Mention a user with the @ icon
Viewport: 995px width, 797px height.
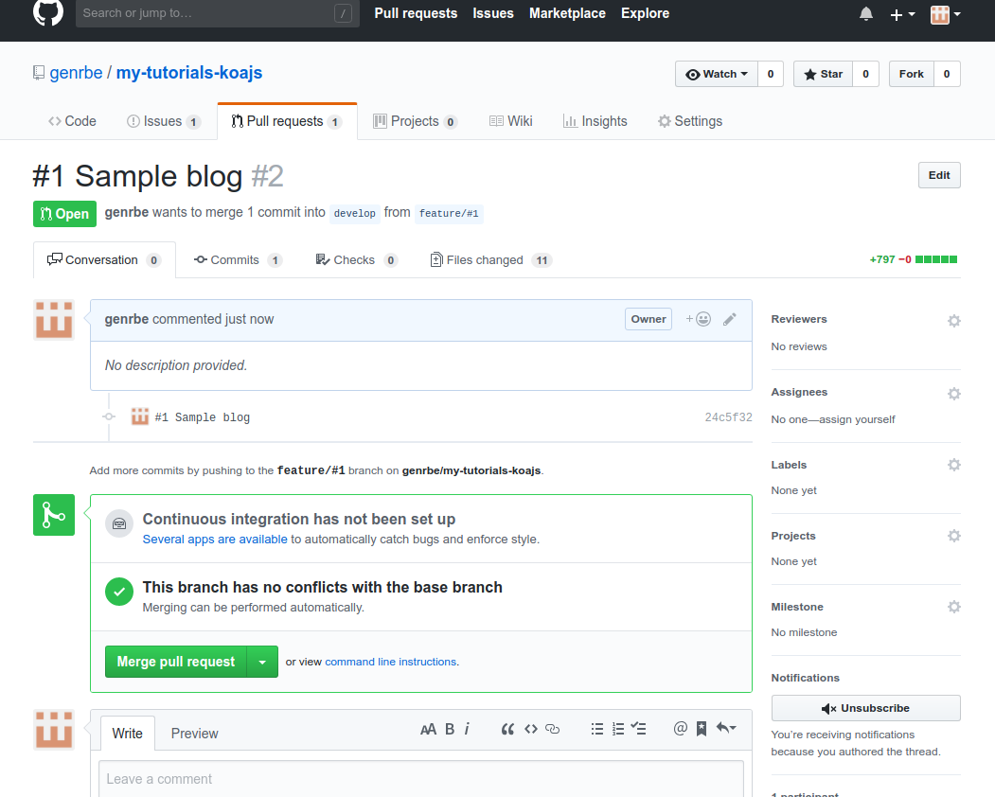pos(681,729)
